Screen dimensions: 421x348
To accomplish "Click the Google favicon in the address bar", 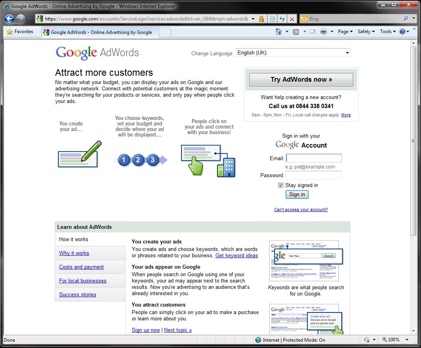I will tap(40, 19).
